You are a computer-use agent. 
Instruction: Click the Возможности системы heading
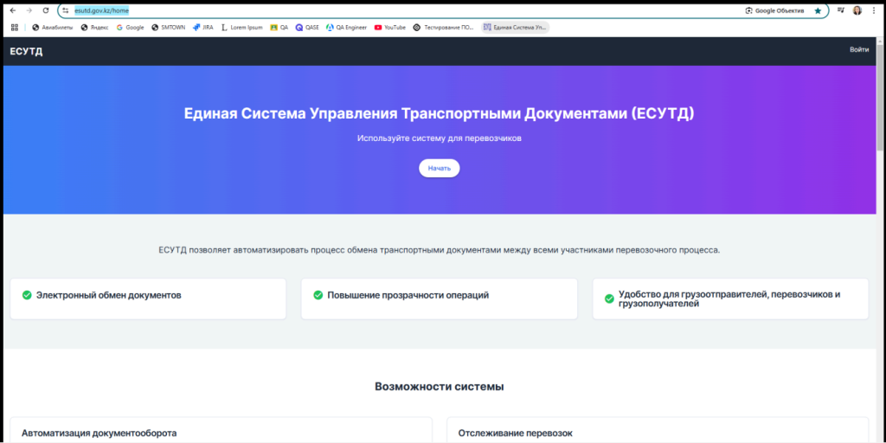pos(439,387)
